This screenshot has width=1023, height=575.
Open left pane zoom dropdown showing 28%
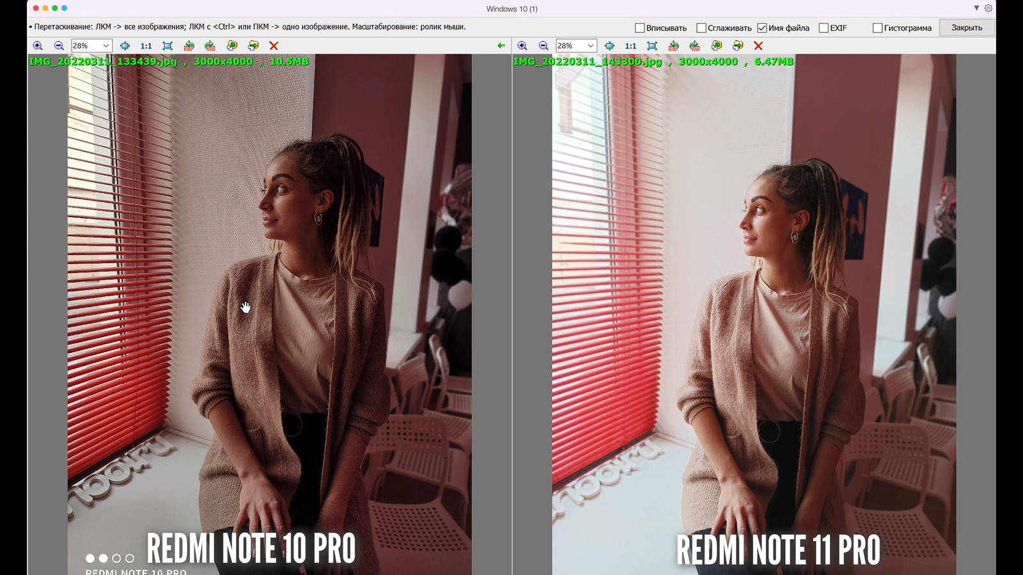click(91, 46)
